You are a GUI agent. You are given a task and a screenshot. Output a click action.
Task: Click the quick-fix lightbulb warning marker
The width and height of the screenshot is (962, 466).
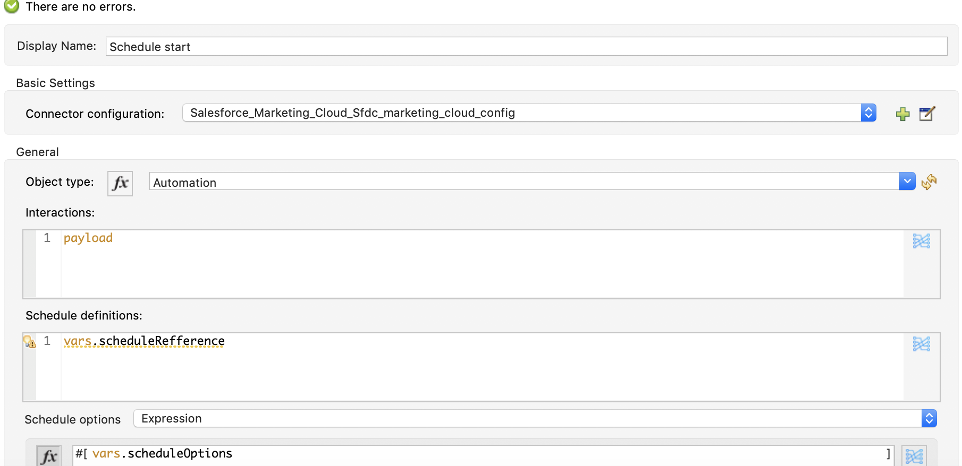[29, 342]
